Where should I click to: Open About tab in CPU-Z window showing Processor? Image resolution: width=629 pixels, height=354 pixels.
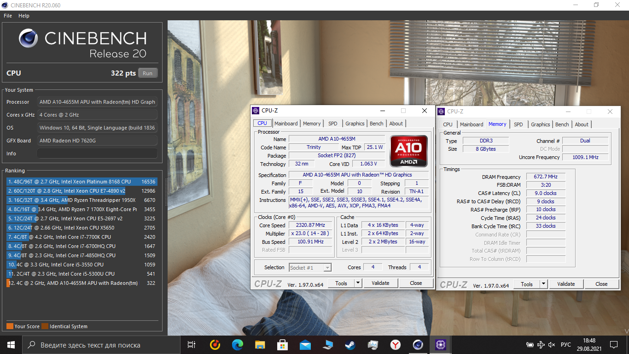(x=396, y=124)
